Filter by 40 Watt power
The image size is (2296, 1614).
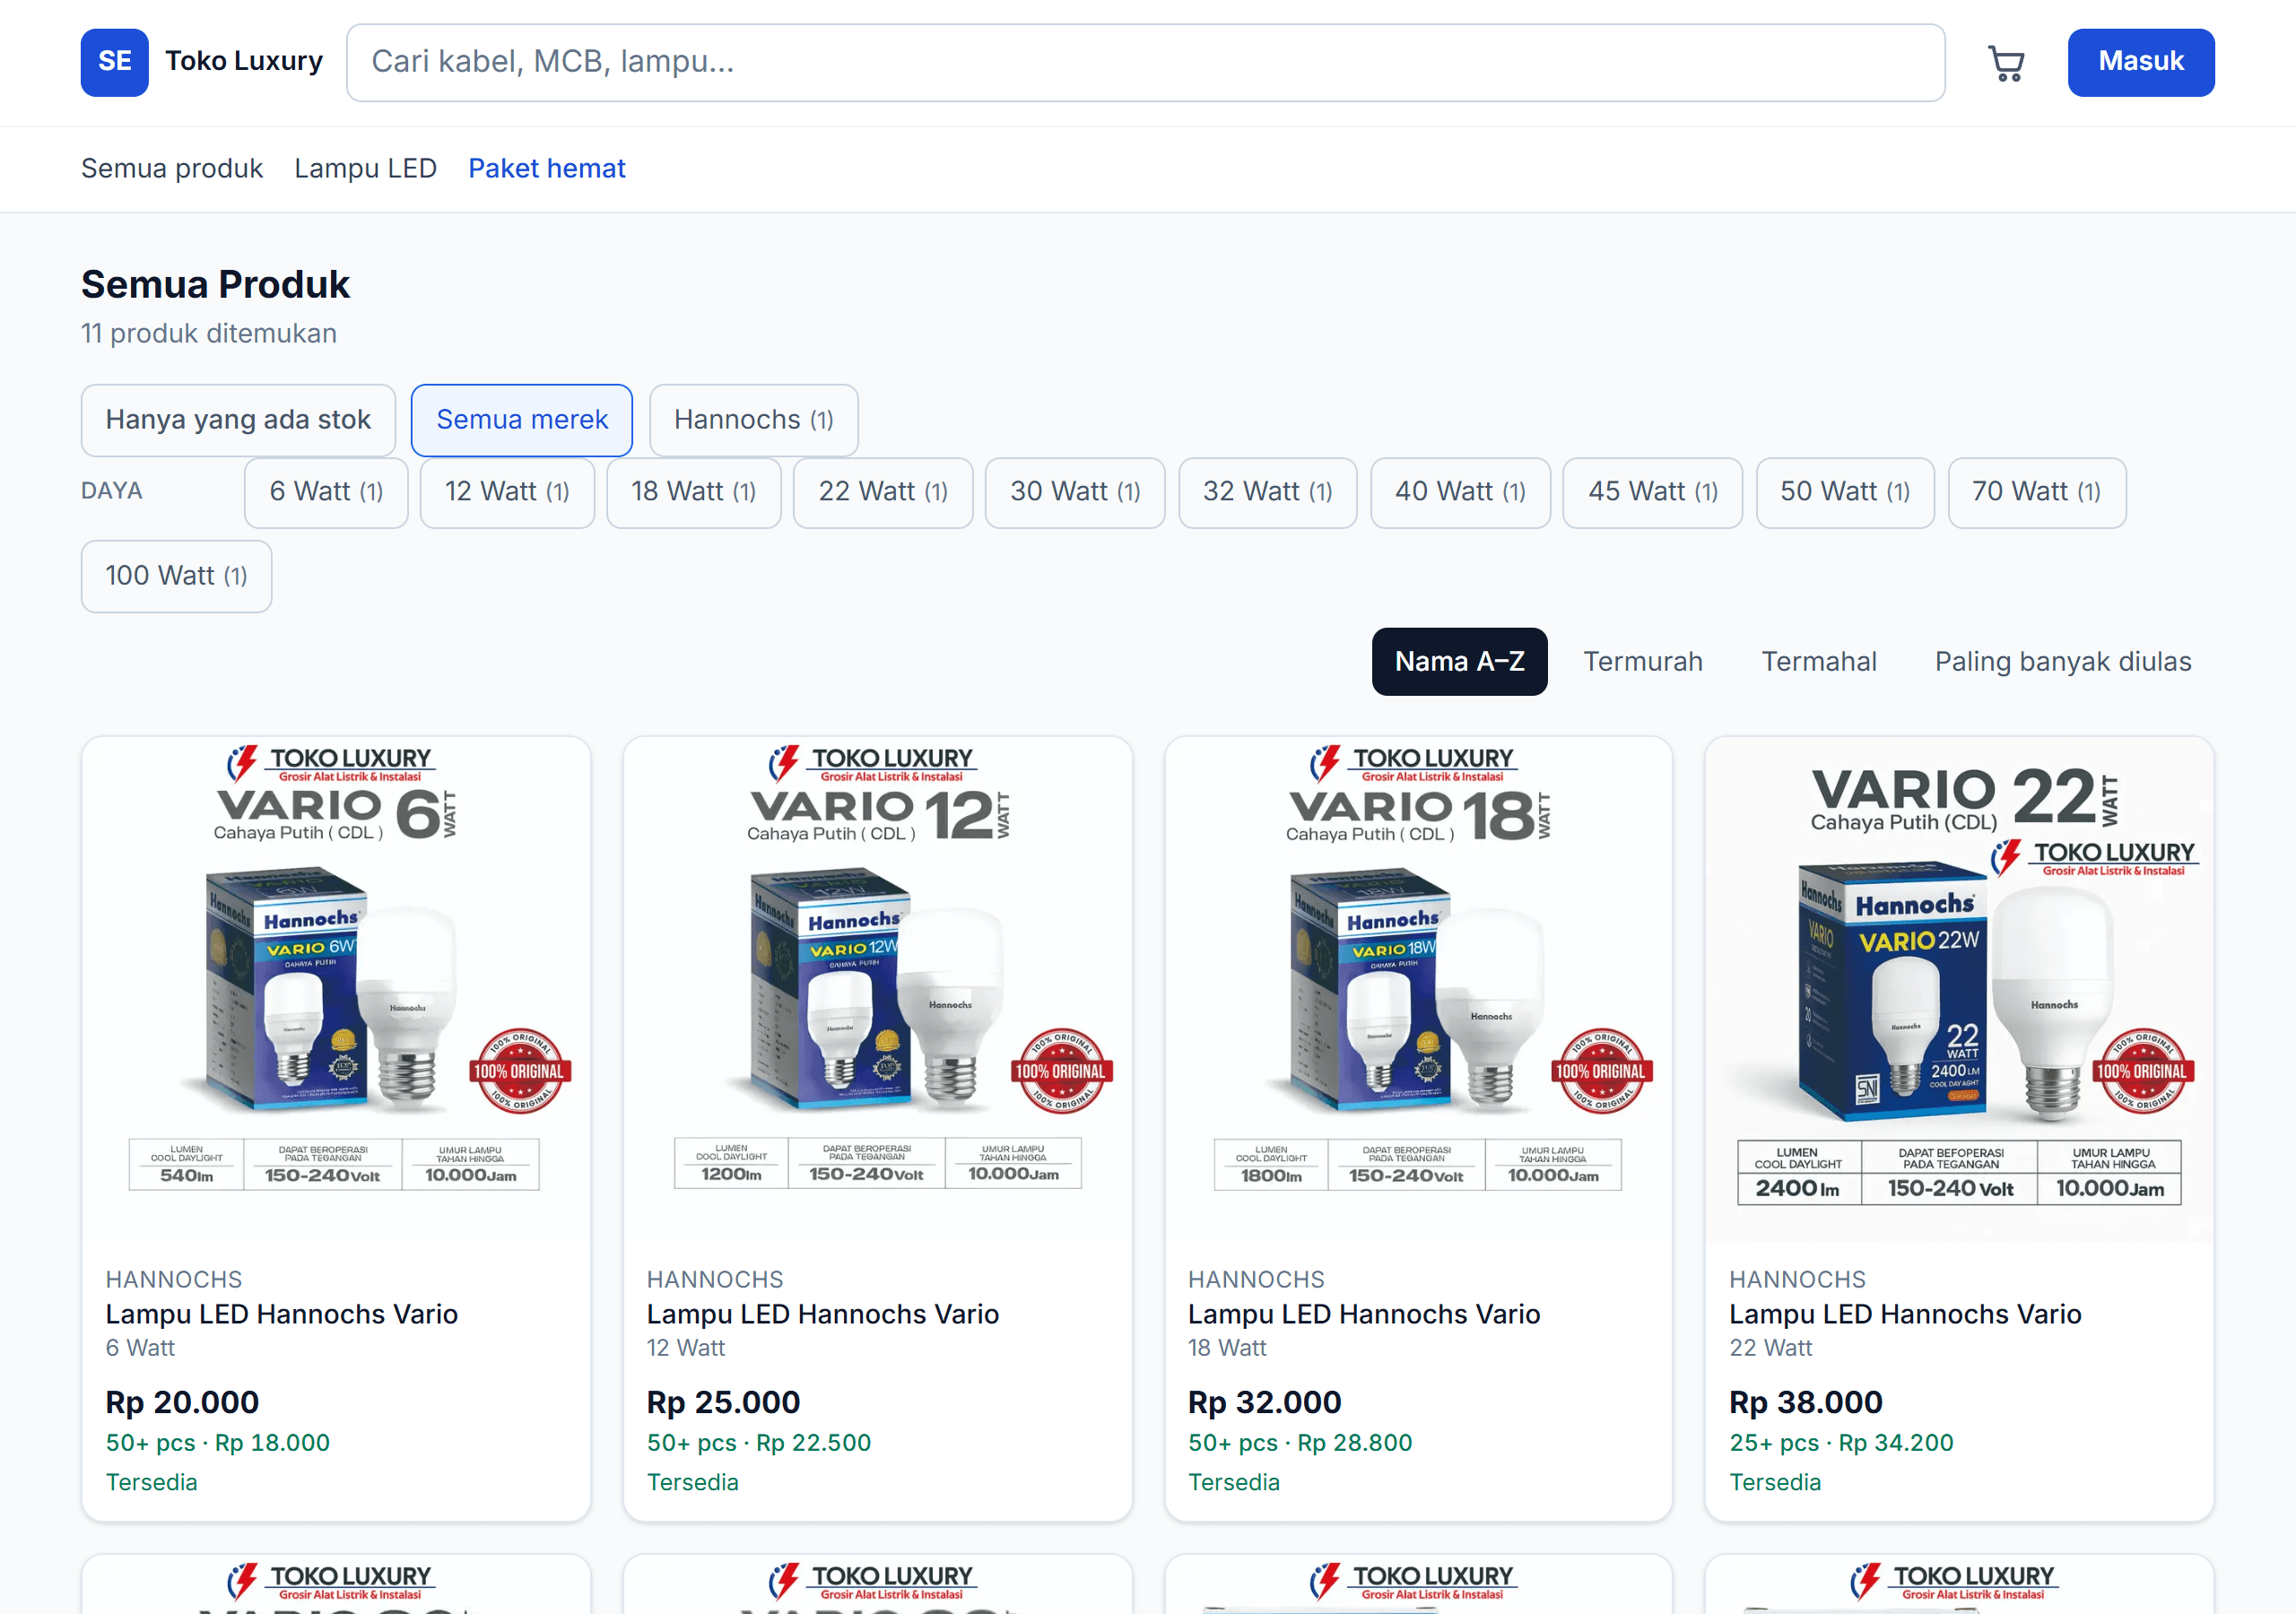point(1461,492)
